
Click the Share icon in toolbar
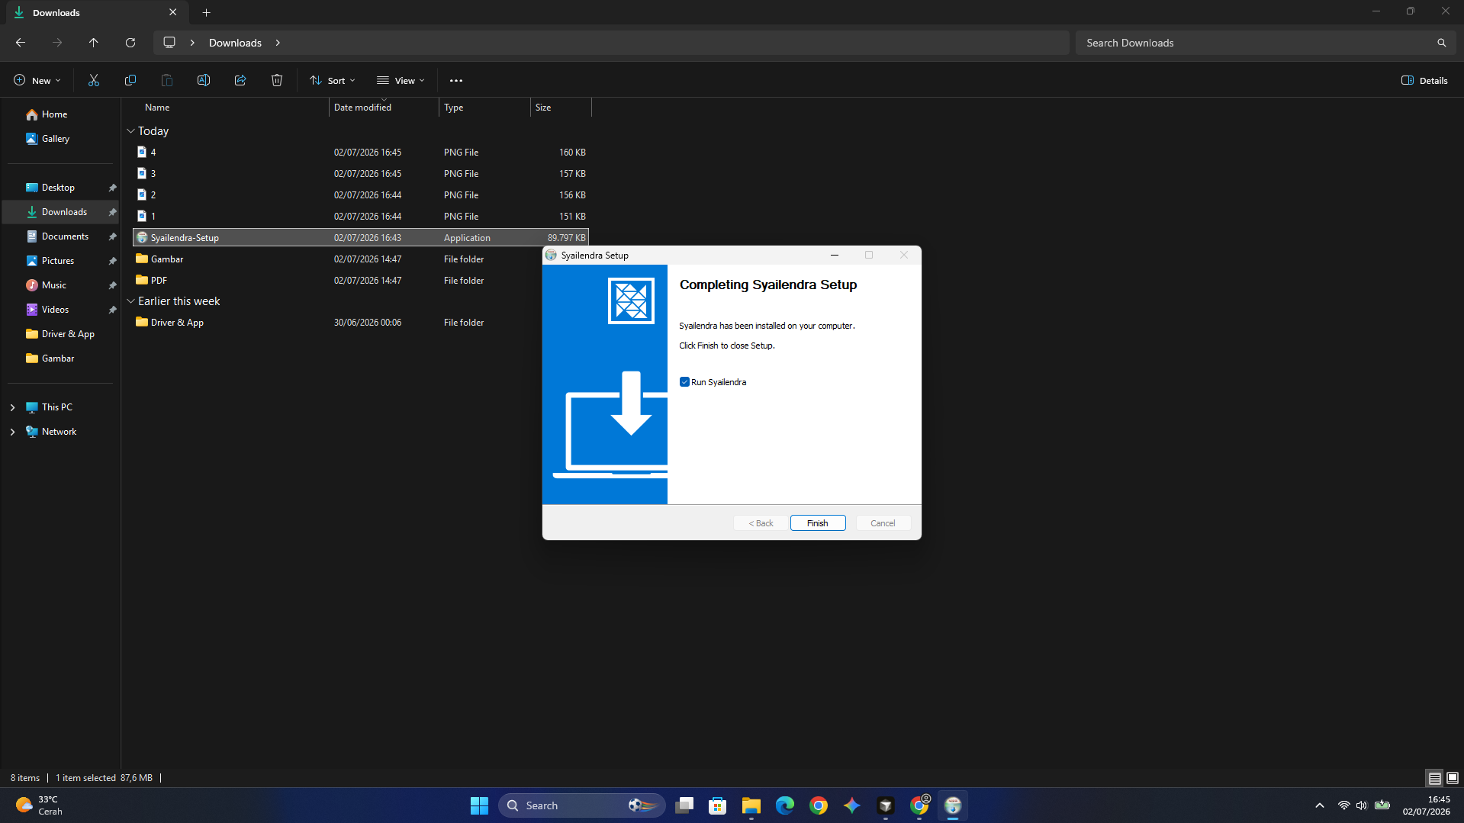point(240,80)
